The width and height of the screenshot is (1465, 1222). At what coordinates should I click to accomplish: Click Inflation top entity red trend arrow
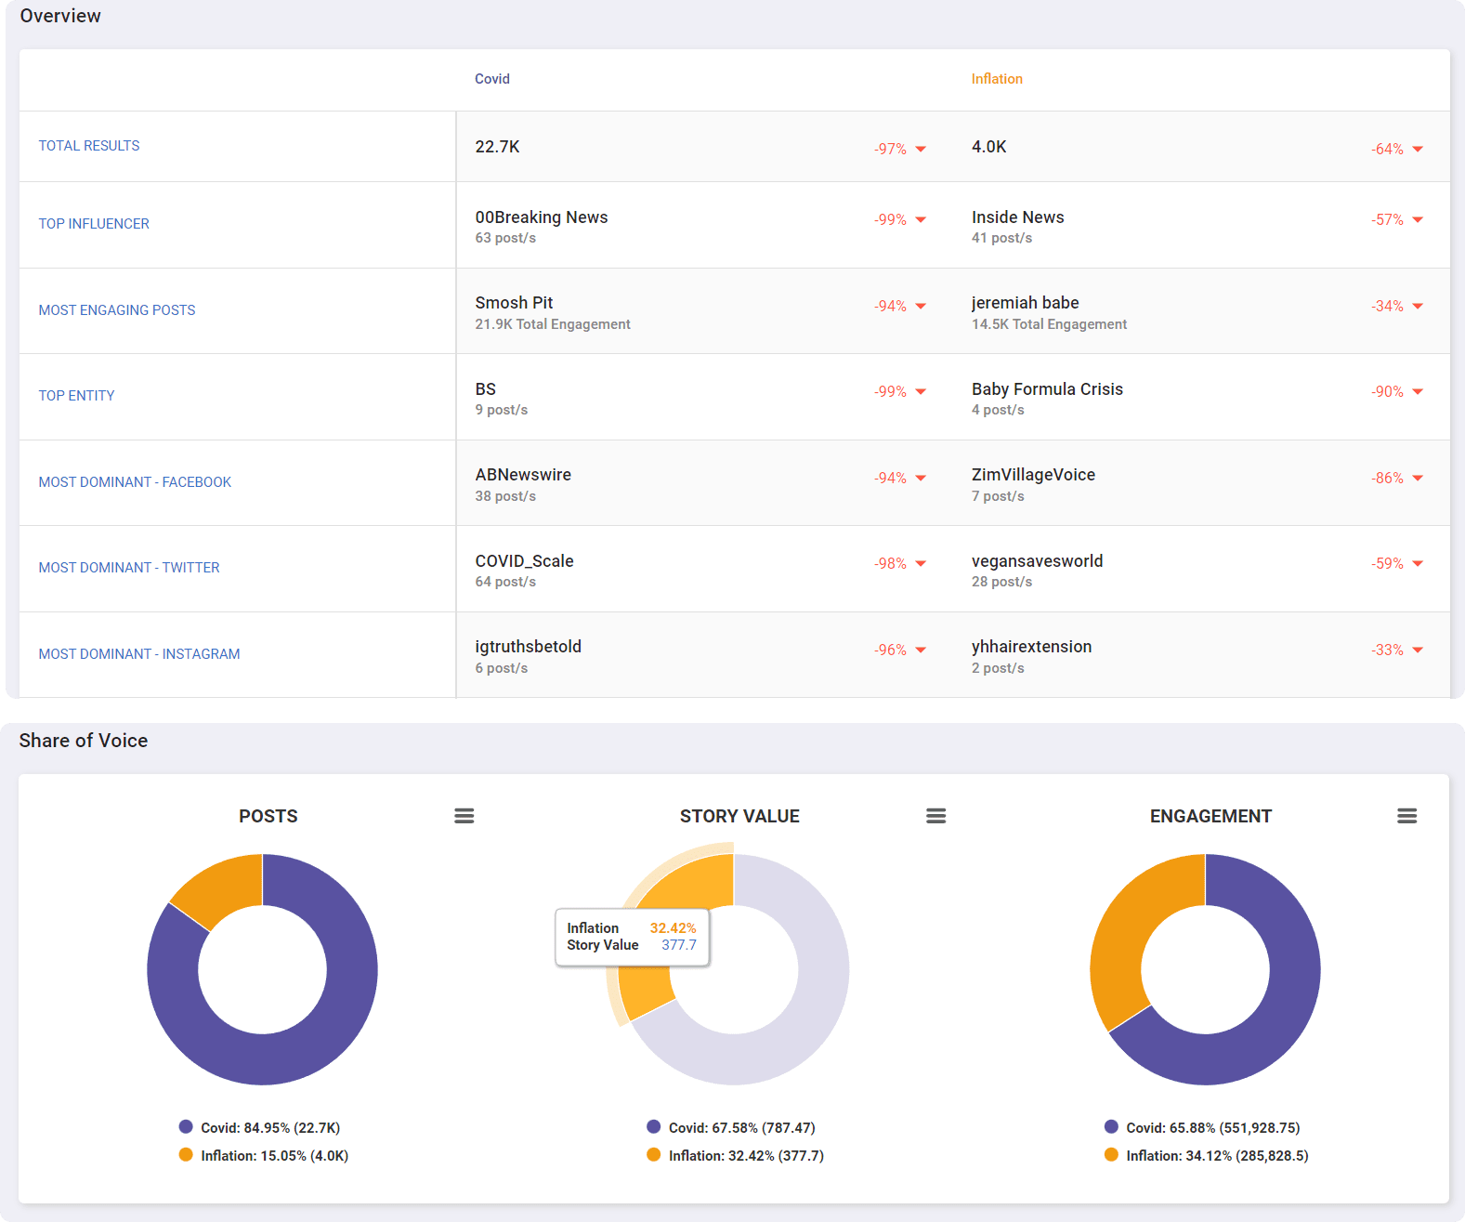(x=1418, y=392)
